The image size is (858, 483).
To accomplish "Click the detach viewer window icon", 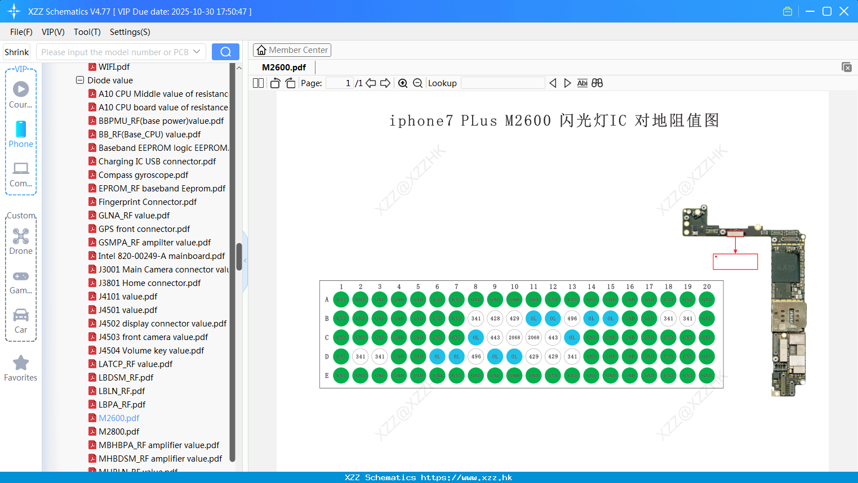I will pyautogui.click(x=847, y=67).
